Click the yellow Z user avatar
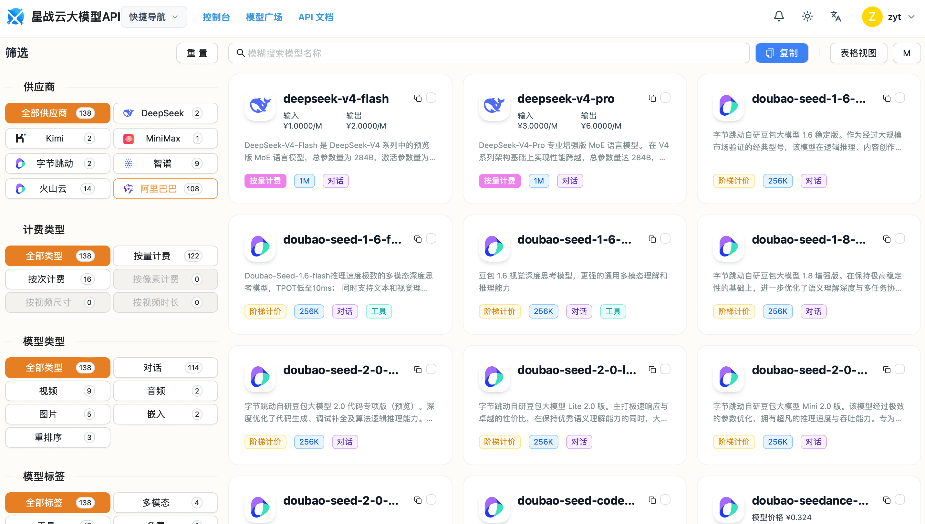This screenshot has width=925, height=524. [872, 16]
